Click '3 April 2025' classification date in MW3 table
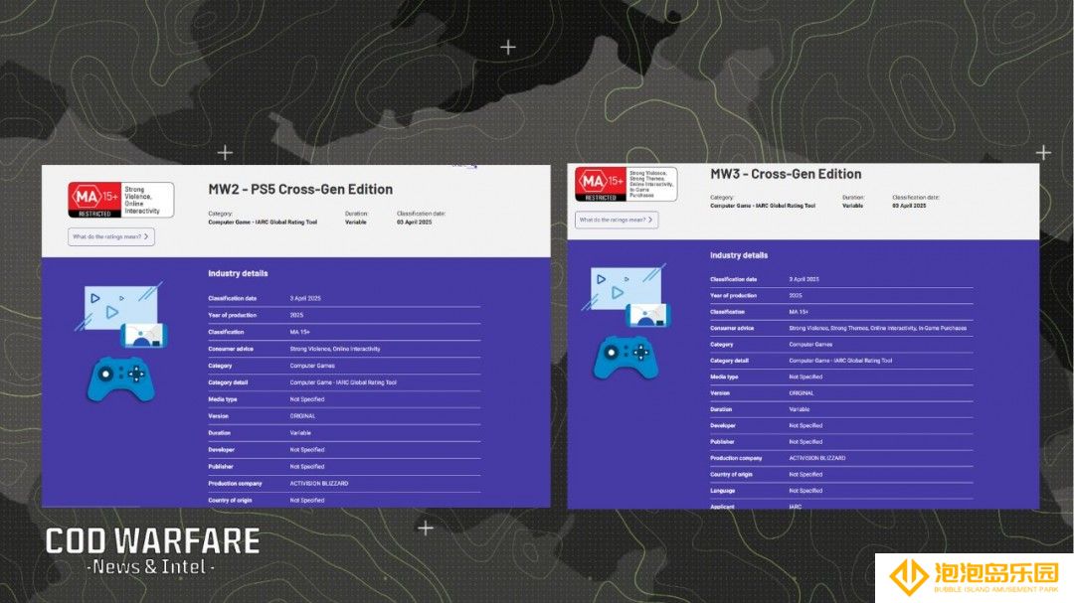This screenshot has width=1074, height=603. pyautogui.click(x=805, y=279)
